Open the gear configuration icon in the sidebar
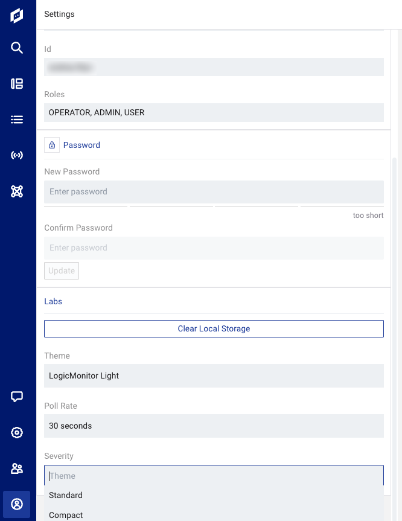This screenshot has width=402, height=521. click(17, 433)
